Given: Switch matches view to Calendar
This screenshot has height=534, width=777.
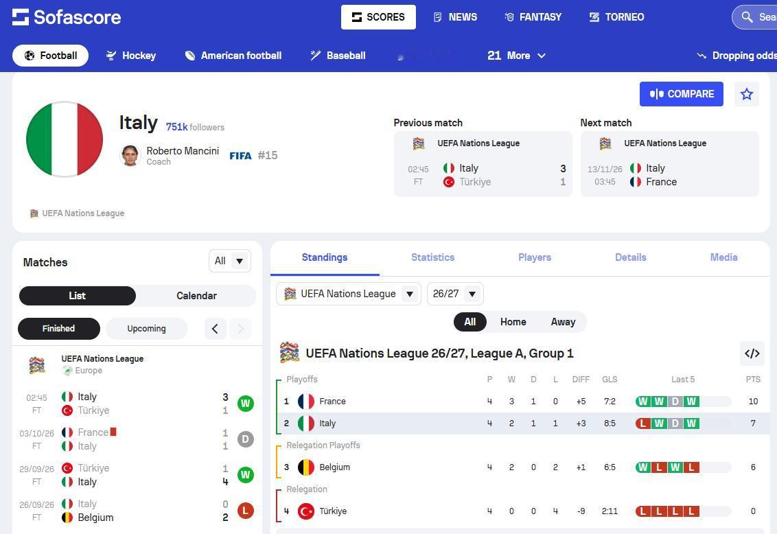Looking at the screenshot, I should tap(196, 296).
